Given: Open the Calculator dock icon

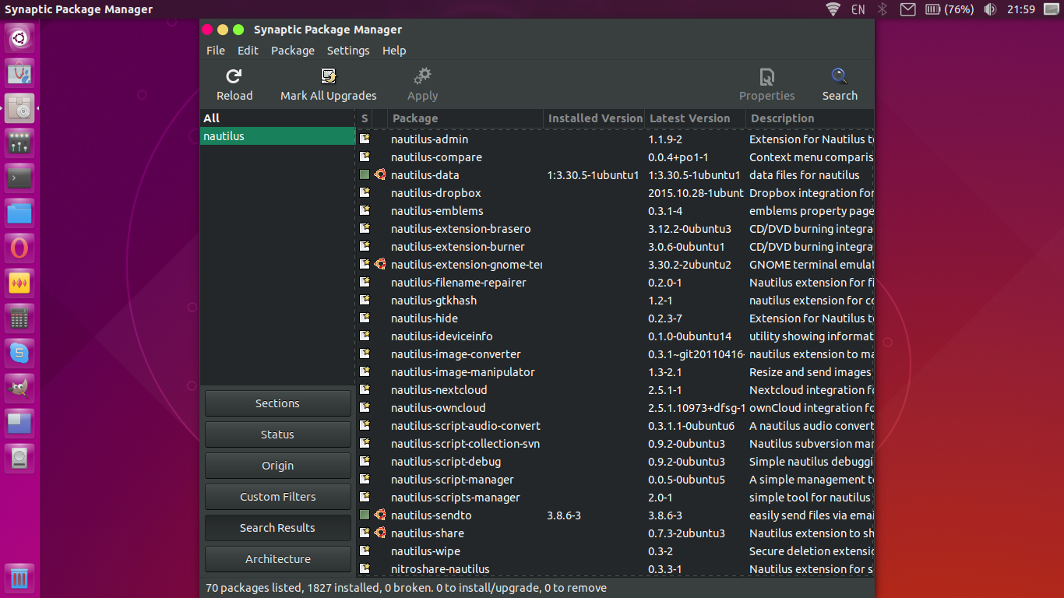Looking at the screenshot, I should click(x=19, y=318).
